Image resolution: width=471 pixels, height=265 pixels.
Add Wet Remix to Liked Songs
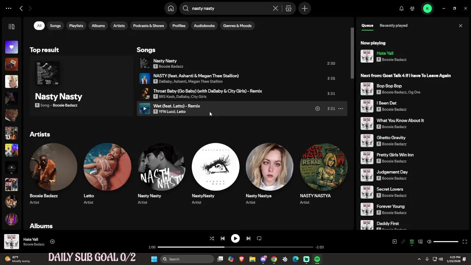[318, 109]
